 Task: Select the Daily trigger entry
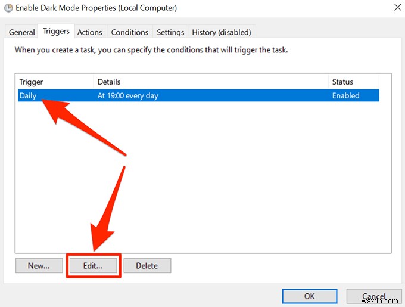click(x=28, y=95)
